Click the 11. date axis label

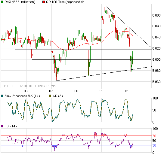click(101, 91)
